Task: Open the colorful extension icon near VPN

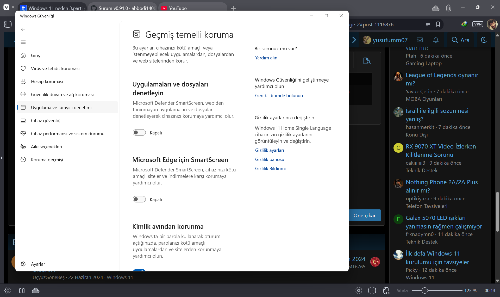Action: (x=464, y=24)
